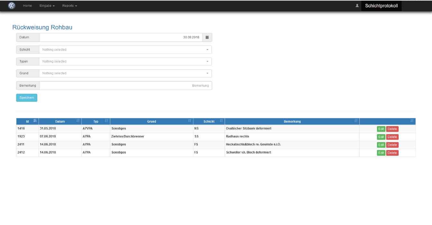Image resolution: width=432 pixels, height=225 pixels.
Task: Open the Typen selection dropdown
Action: [x=125, y=62]
